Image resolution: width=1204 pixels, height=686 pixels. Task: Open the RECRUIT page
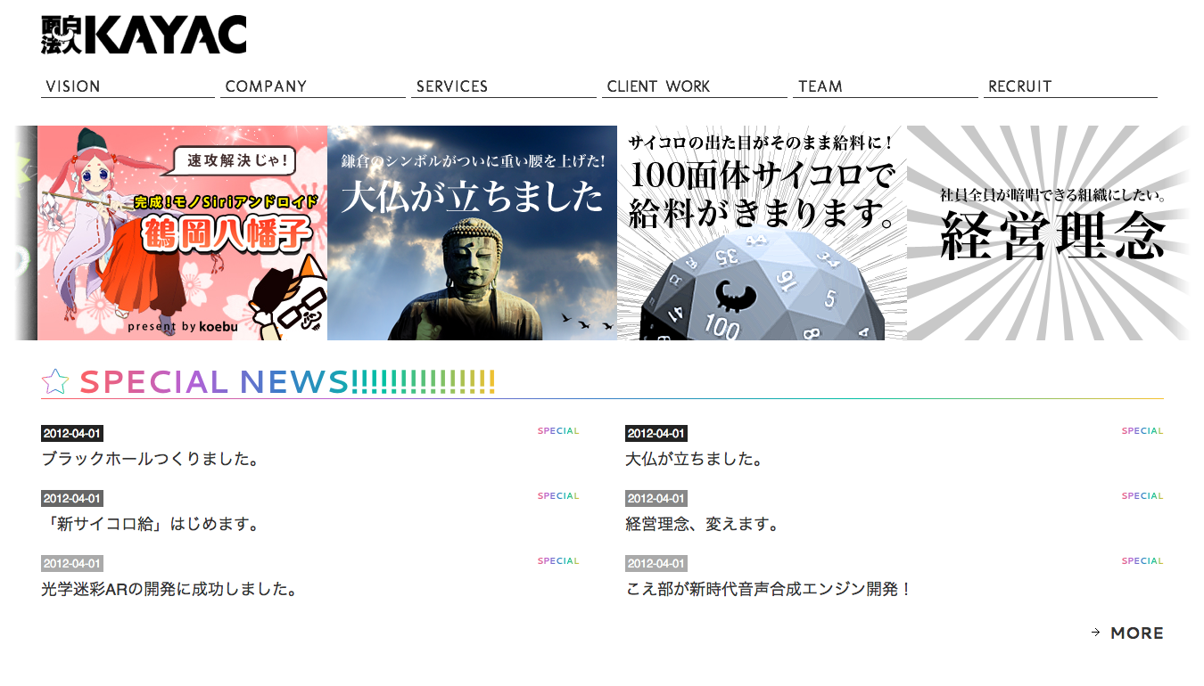pos(1070,86)
